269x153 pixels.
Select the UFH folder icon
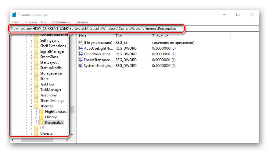click(36, 128)
